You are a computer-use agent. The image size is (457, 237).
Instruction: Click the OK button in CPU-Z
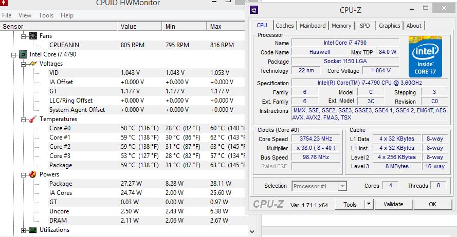pyautogui.click(x=432, y=204)
